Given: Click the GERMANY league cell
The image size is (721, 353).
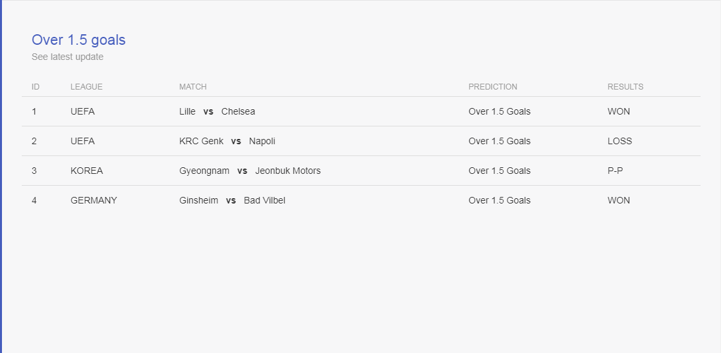Looking at the screenshot, I should click(x=94, y=200).
